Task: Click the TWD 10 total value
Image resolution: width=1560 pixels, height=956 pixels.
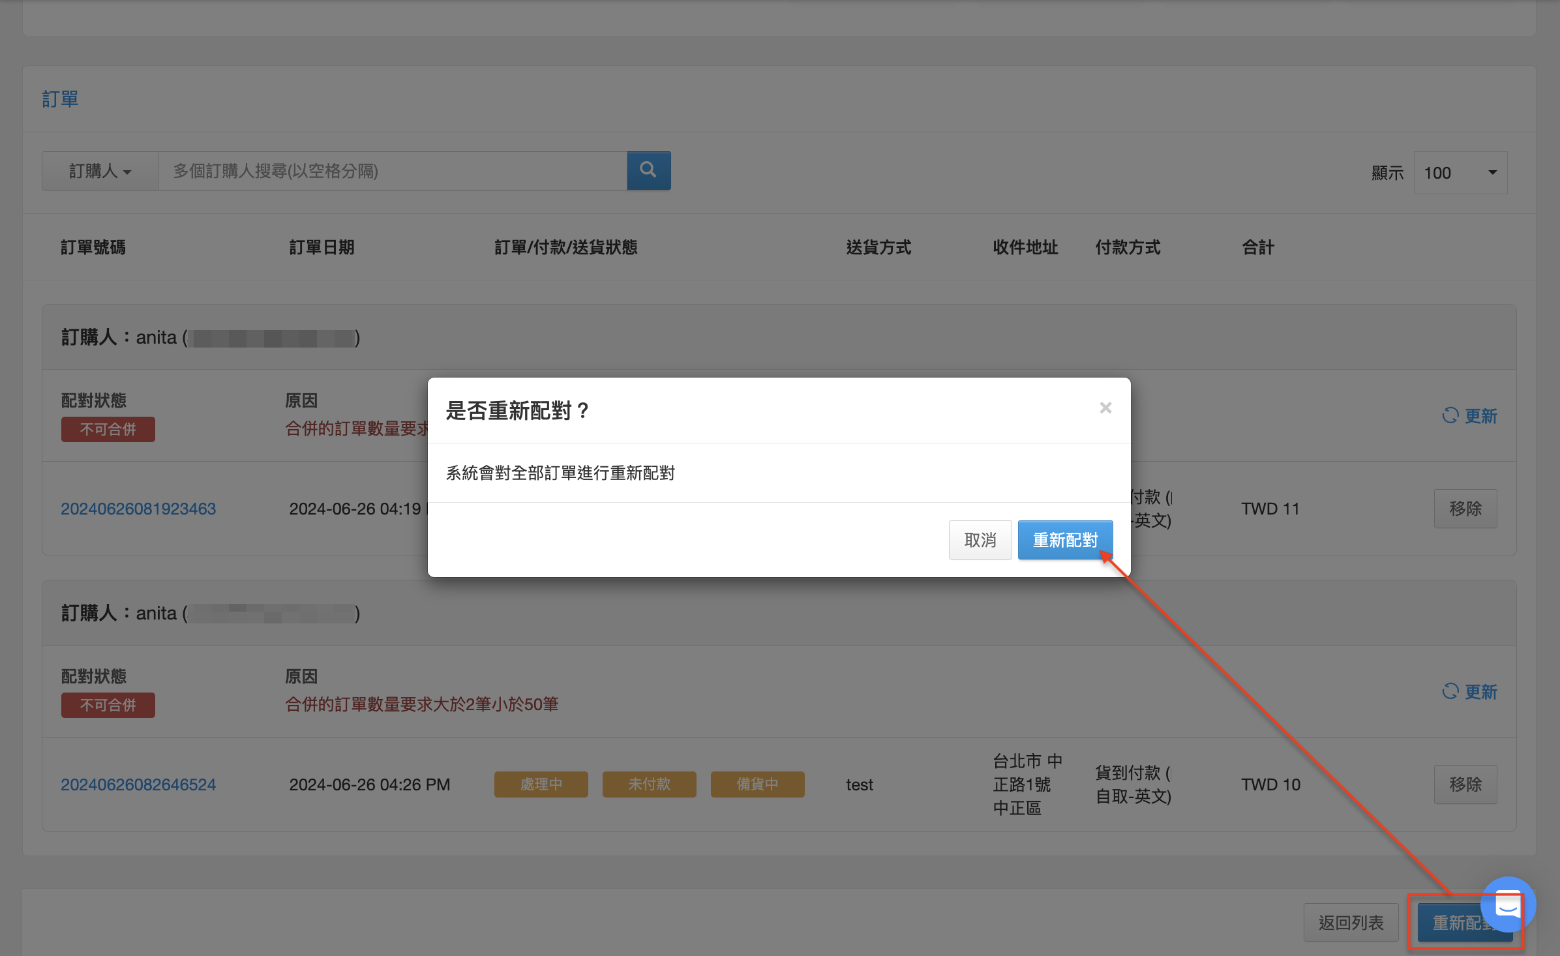Action: click(1270, 784)
